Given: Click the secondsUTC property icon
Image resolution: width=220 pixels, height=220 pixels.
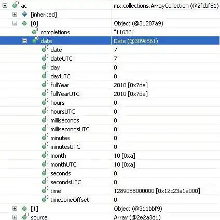Looking at the screenshot, I should (45, 181).
